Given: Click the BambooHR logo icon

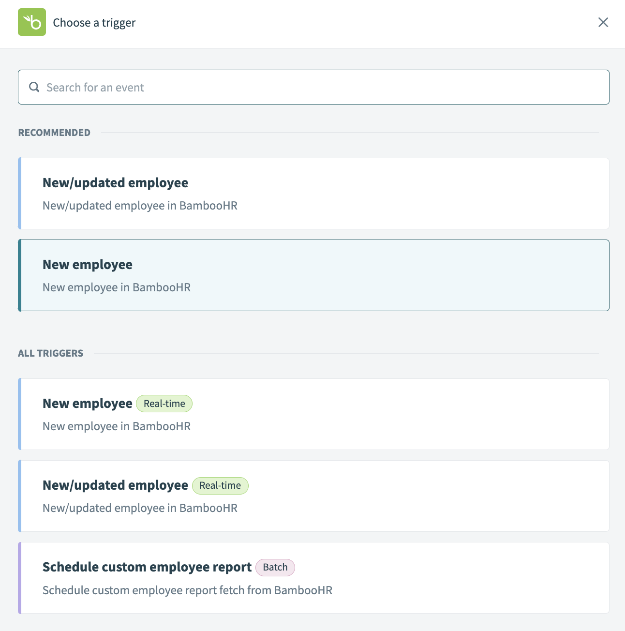Looking at the screenshot, I should pos(32,22).
